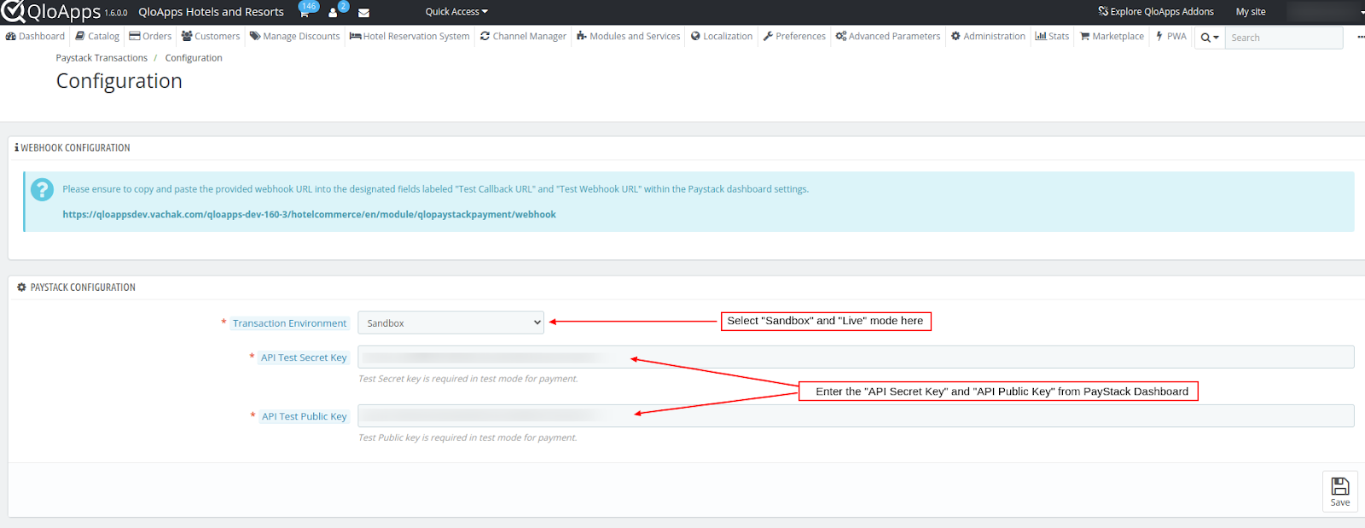The width and height of the screenshot is (1365, 528).
Task: Open the Channel Manager menu
Action: (523, 37)
